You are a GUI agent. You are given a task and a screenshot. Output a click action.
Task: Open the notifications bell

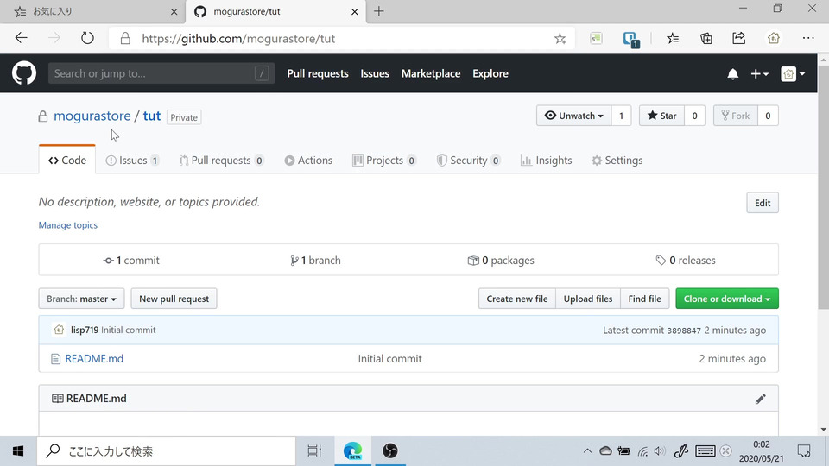[732, 74]
